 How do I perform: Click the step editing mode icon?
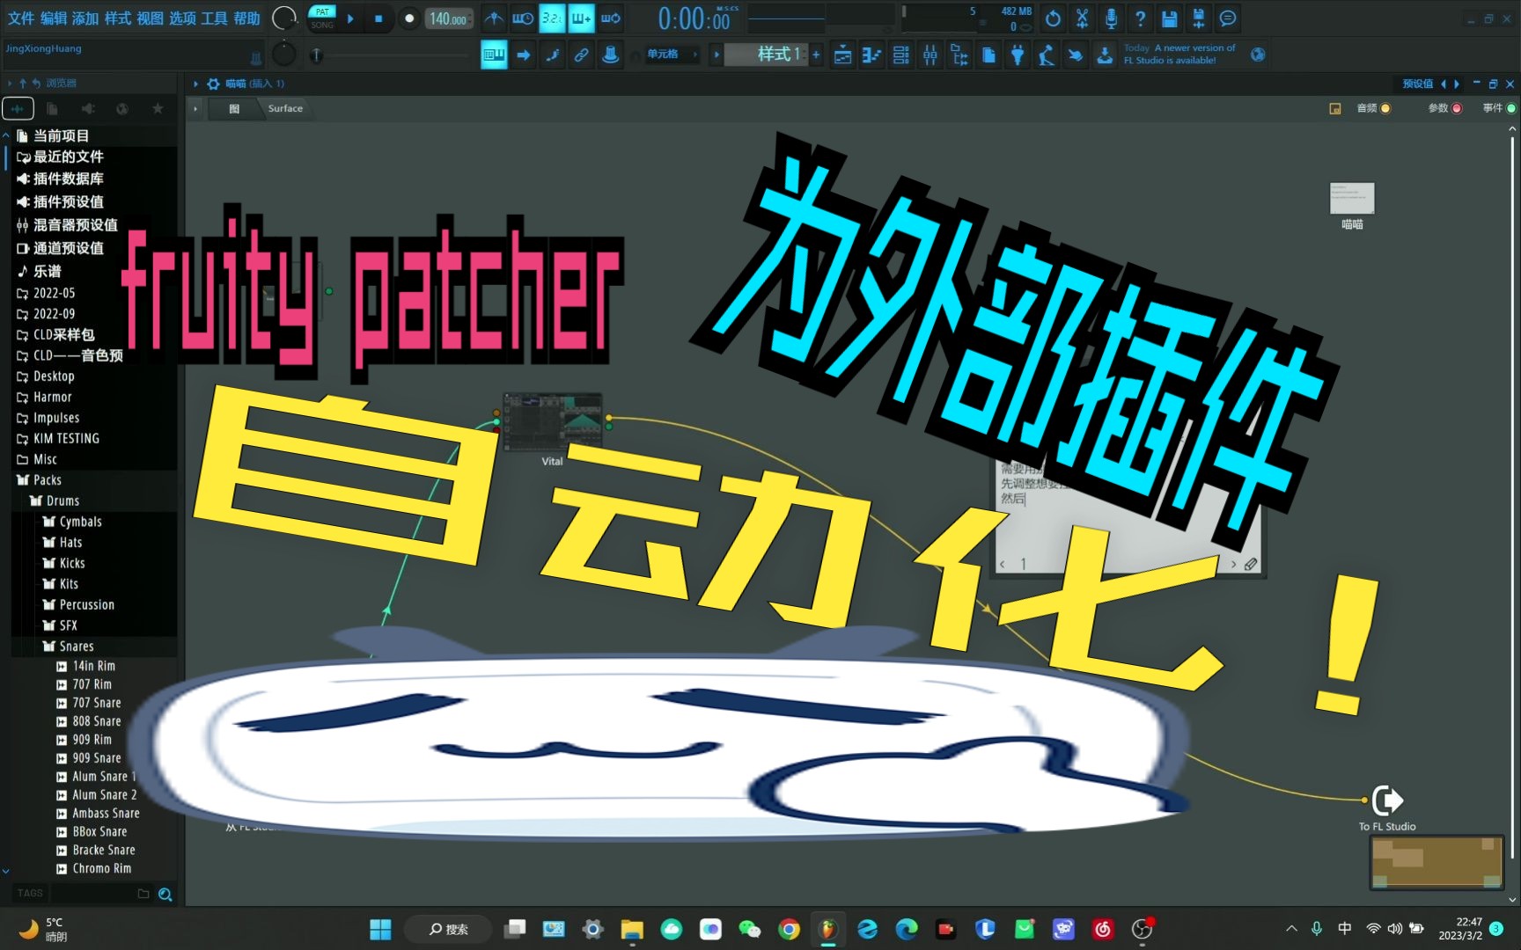(553, 55)
